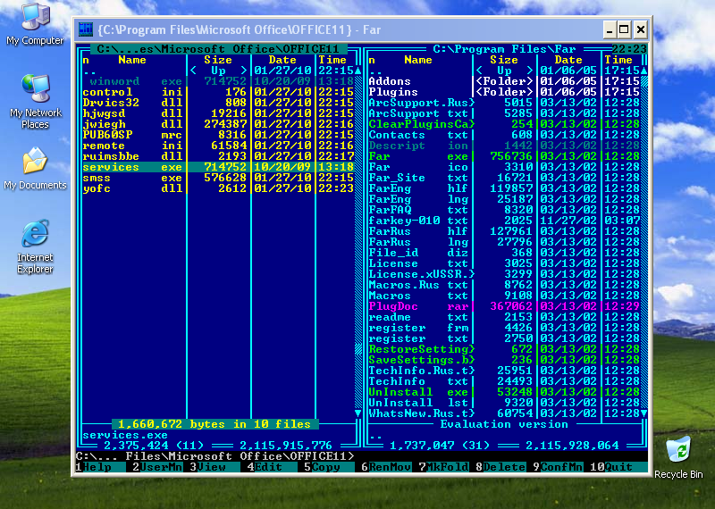The height and width of the screenshot is (509, 715).
Task: Select Macros txt file
Action: tap(504, 296)
